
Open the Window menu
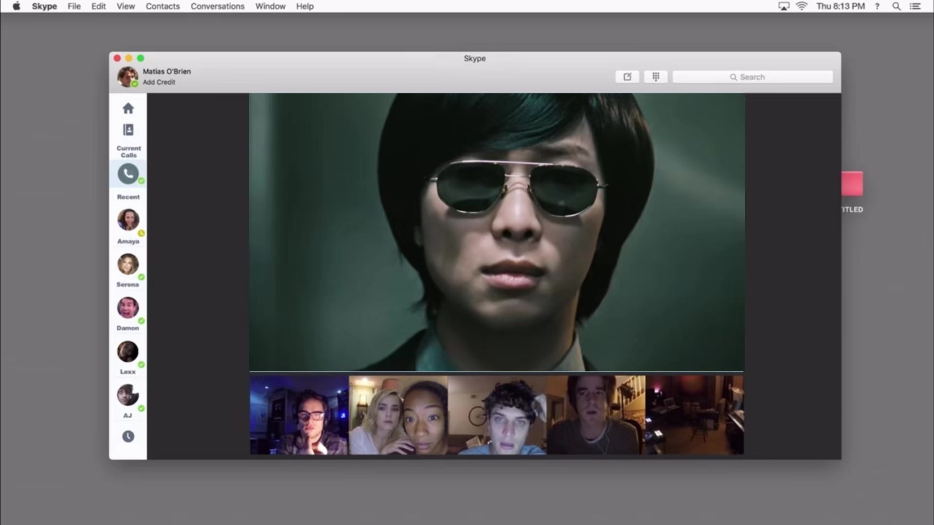click(270, 6)
